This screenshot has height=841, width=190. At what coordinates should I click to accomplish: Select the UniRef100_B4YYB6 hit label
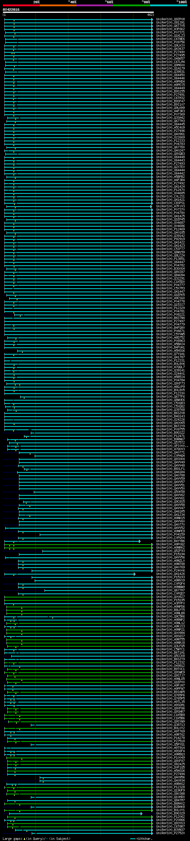click(x=170, y=541)
